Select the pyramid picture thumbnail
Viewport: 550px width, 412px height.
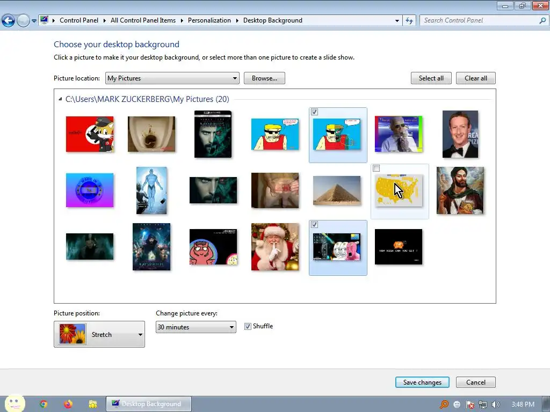click(337, 190)
